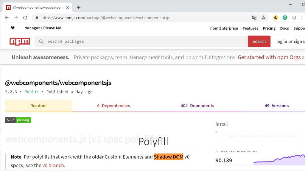Viewport: 305px width, 171px height.
Task: Open a new browser tab with plus
Action: 78,7
